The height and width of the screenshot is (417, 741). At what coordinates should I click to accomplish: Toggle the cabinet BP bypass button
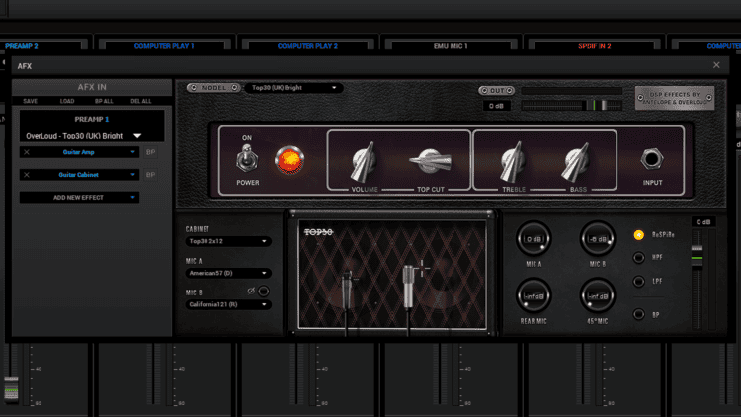638,314
